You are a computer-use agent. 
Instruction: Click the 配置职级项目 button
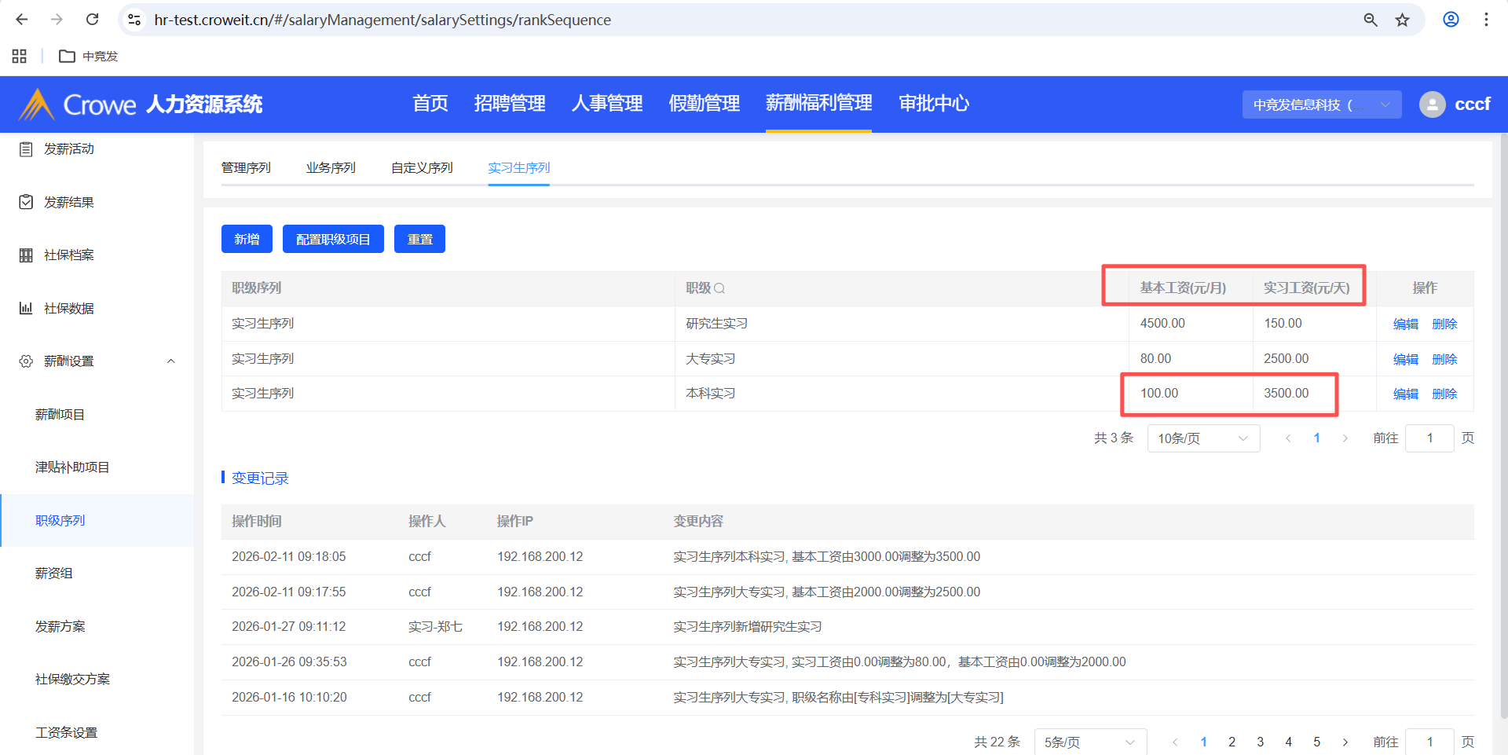(333, 239)
